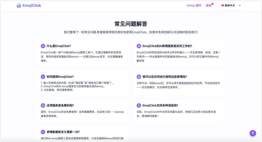Click the answer text starting 我们的AI emoji搜索工具会定期更新

tap(82, 138)
